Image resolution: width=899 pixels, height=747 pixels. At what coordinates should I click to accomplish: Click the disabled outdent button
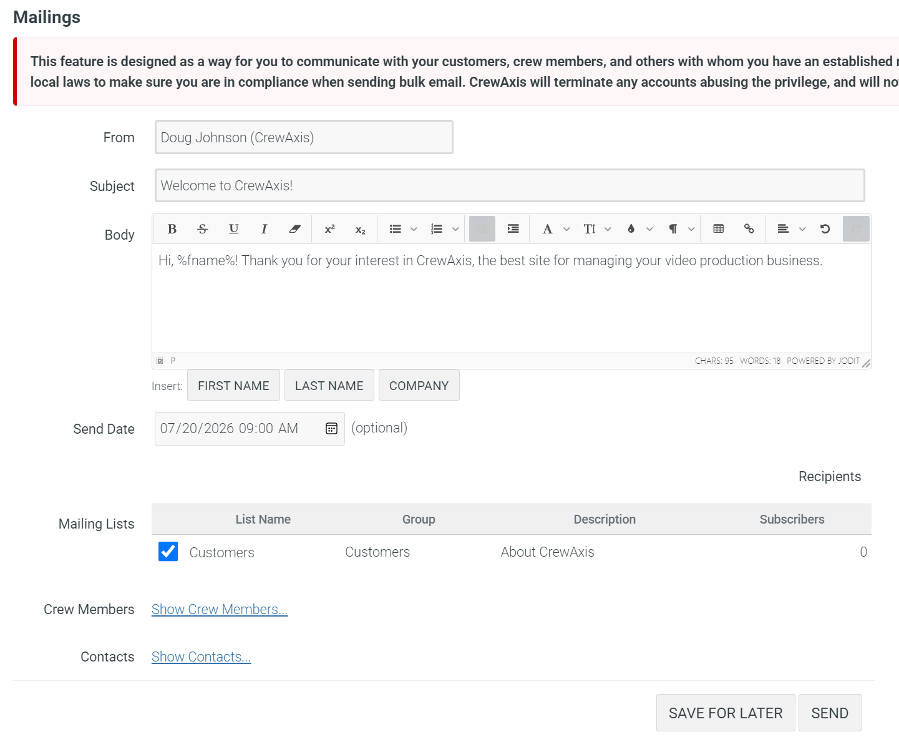point(482,229)
